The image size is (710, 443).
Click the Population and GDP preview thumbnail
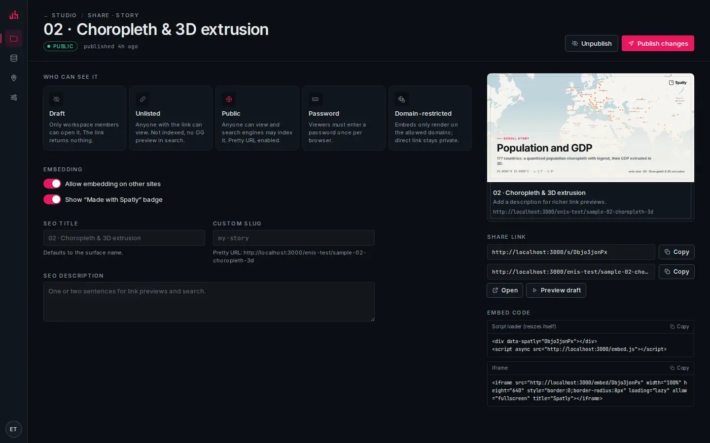(591, 127)
